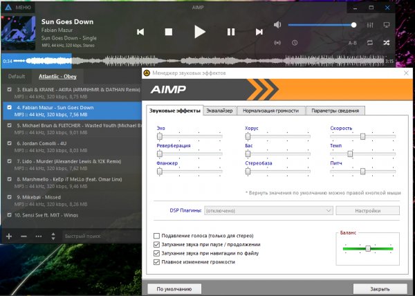The width and height of the screenshot is (415, 296).
Task: Click the Закрыть button
Action: click(x=380, y=289)
